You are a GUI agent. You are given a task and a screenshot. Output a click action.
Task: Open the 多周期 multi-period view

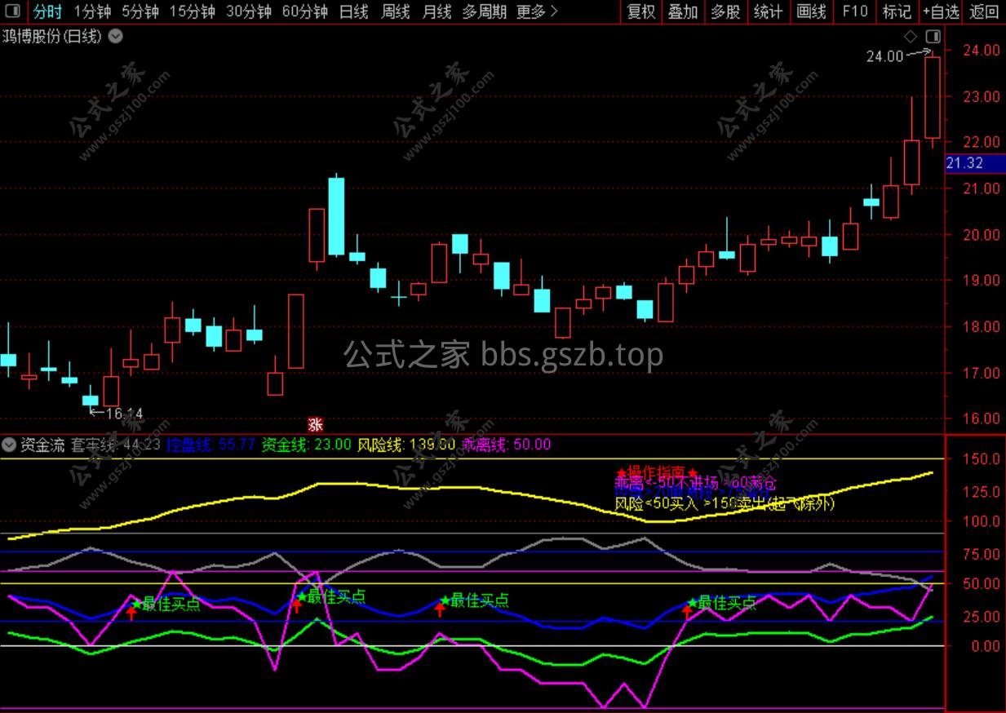tap(484, 11)
